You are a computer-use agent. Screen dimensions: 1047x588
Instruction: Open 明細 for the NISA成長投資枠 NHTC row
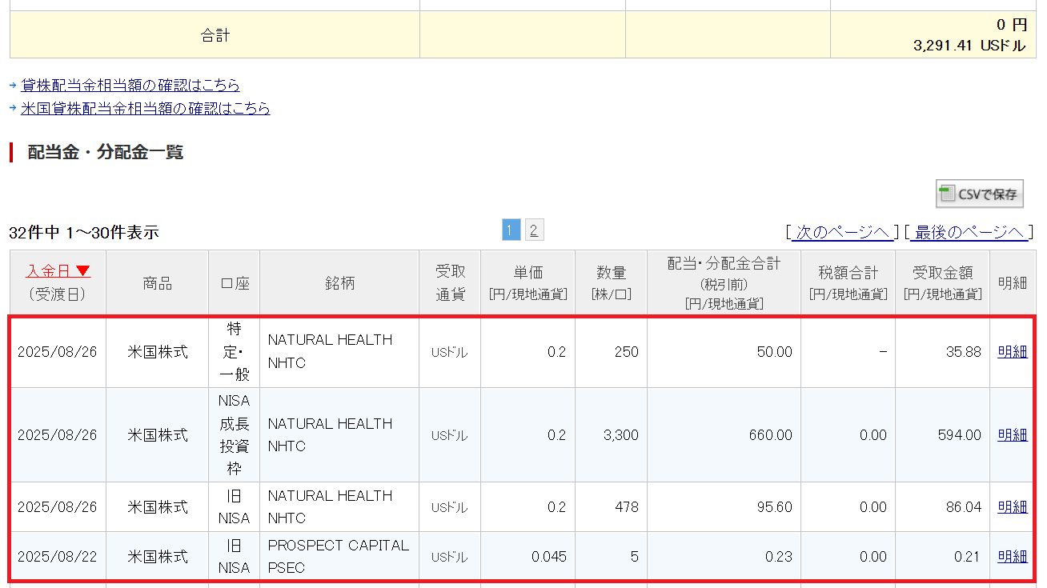click(1012, 434)
